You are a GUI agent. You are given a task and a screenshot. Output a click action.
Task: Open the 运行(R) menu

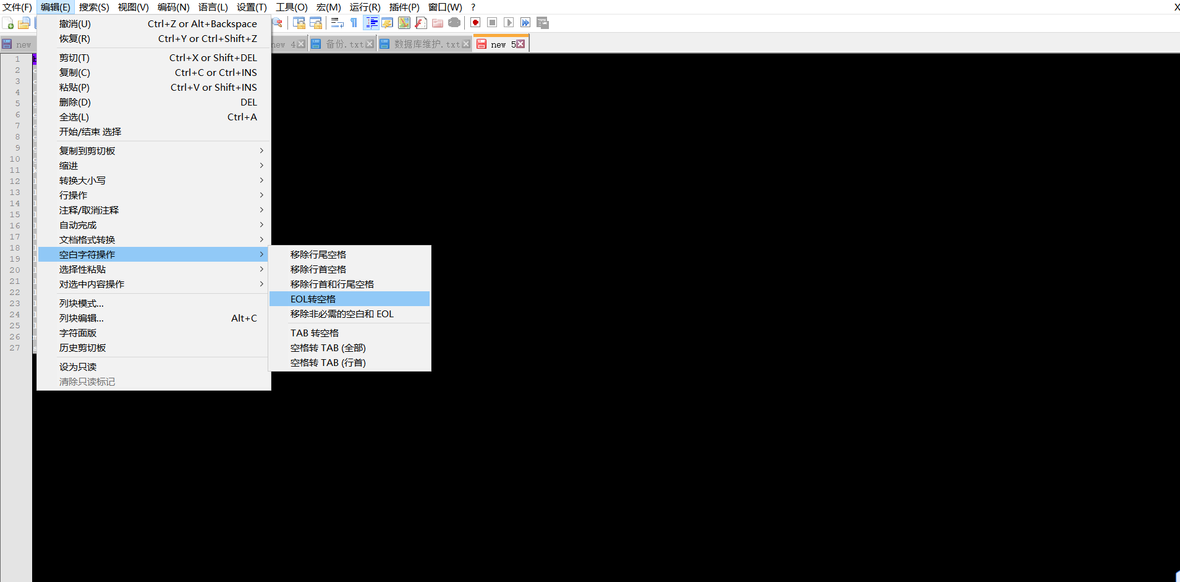click(x=365, y=7)
